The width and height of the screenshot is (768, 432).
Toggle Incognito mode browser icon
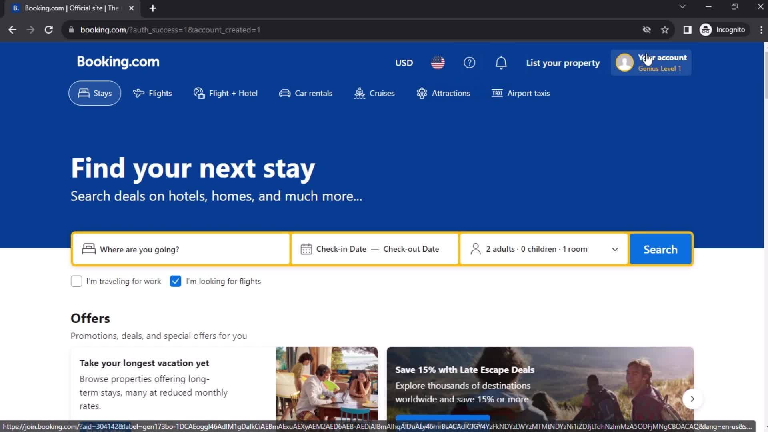point(706,30)
